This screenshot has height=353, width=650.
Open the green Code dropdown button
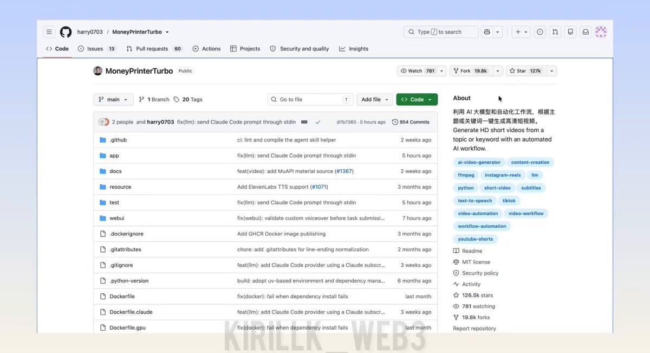tap(417, 99)
